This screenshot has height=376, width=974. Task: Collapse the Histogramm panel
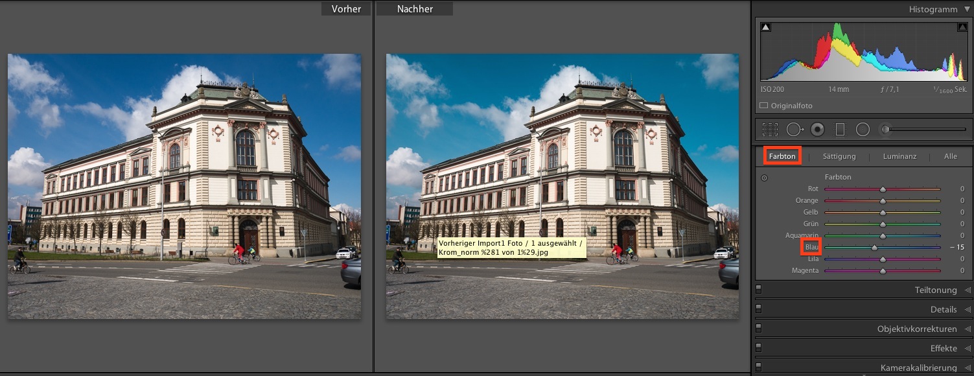click(967, 10)
